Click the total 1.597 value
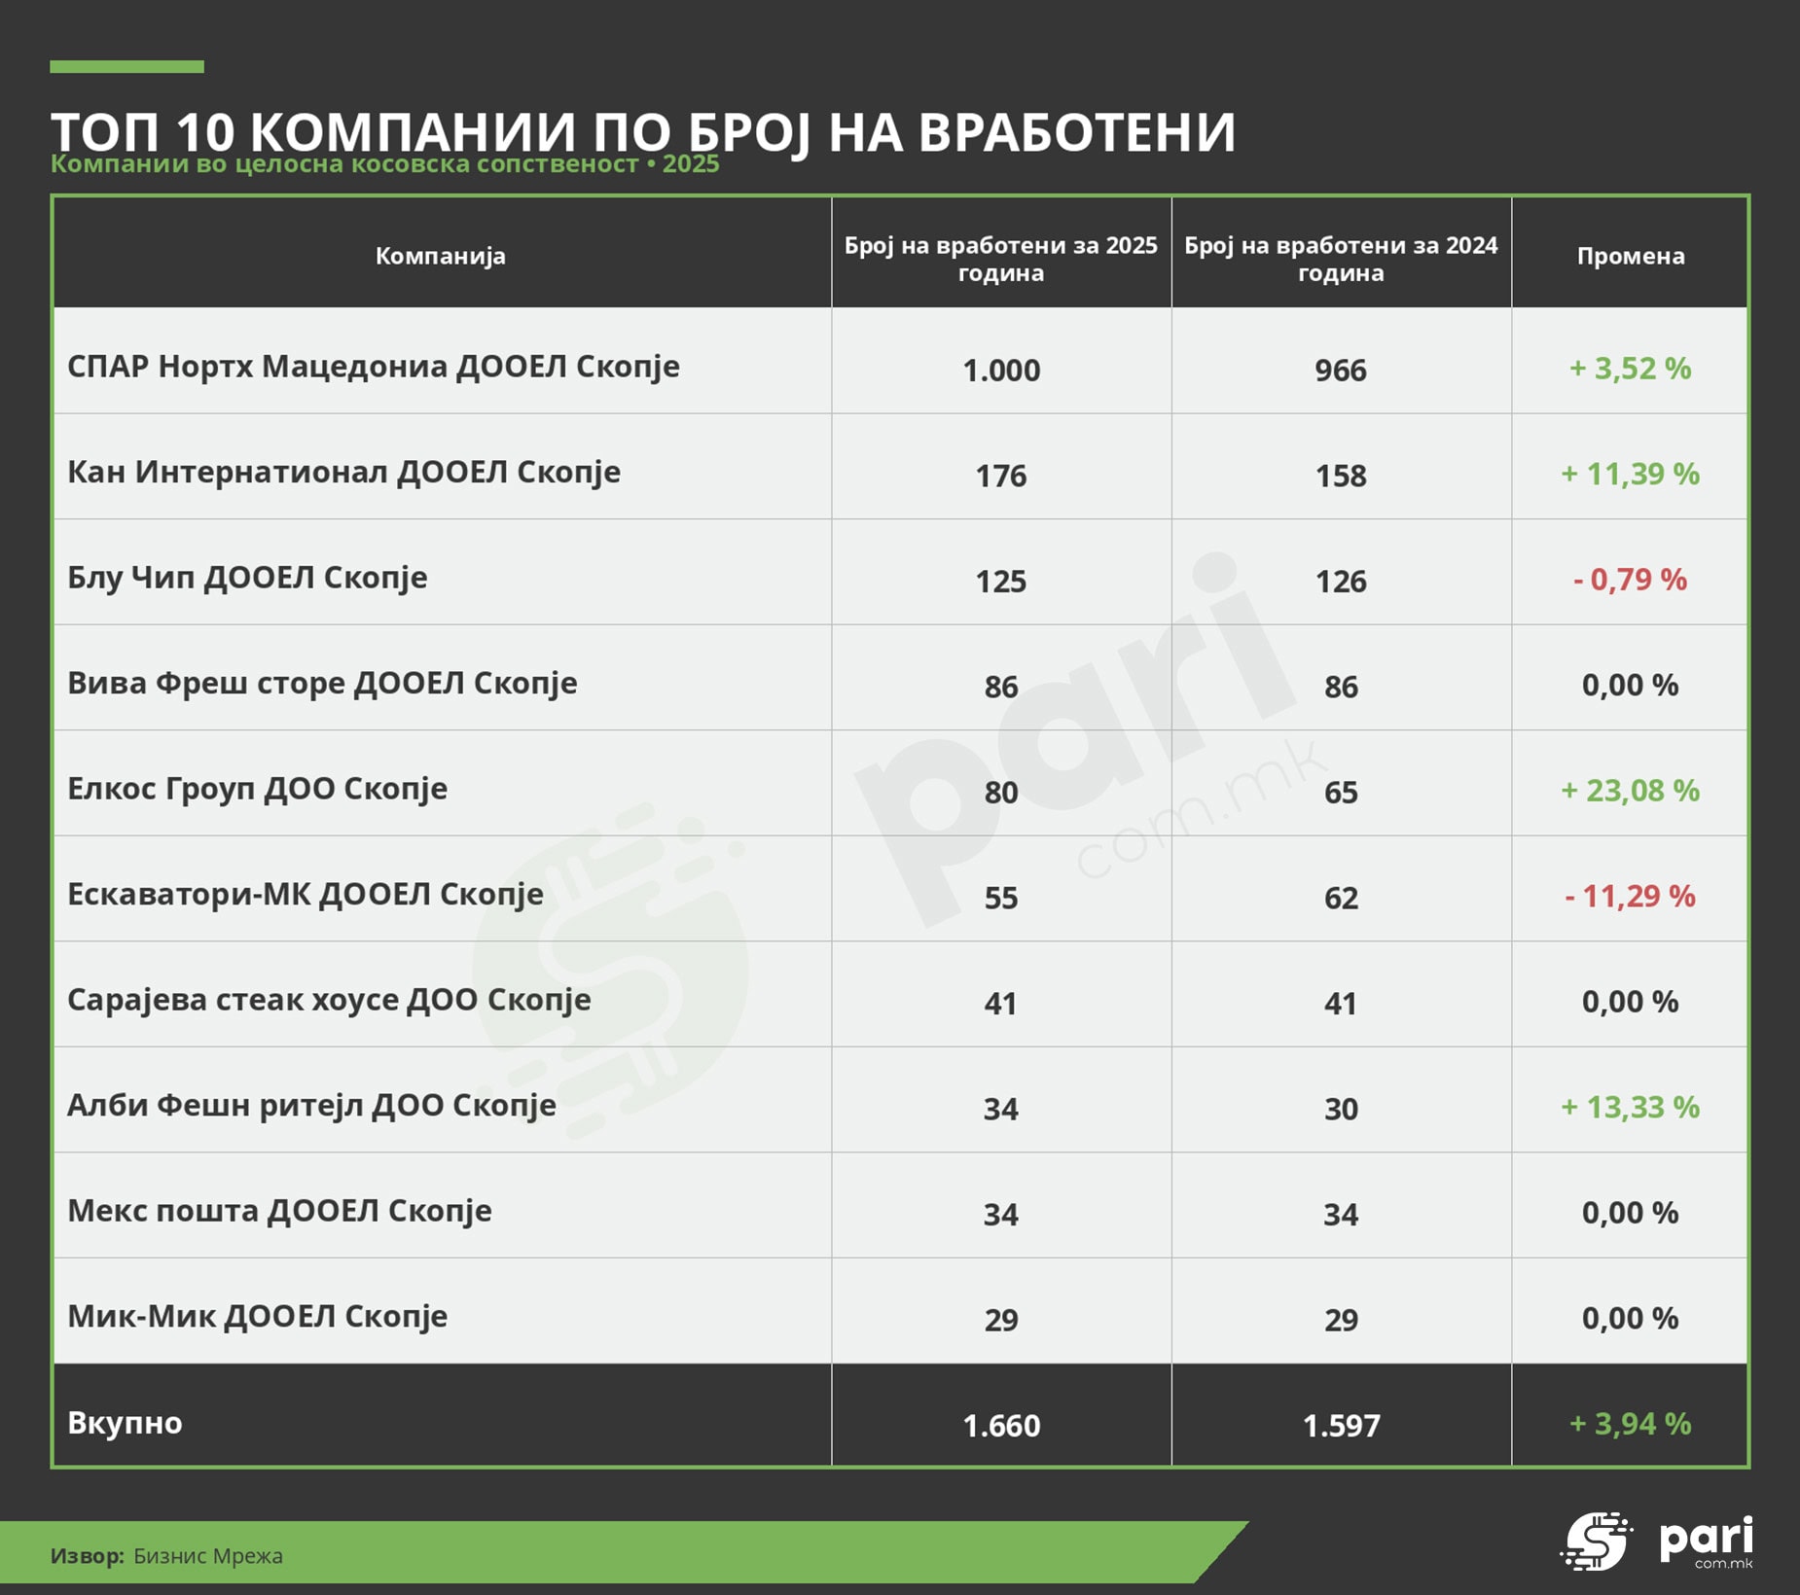Viewport: 1800px width, 1595px height. pos(1341,1426)
